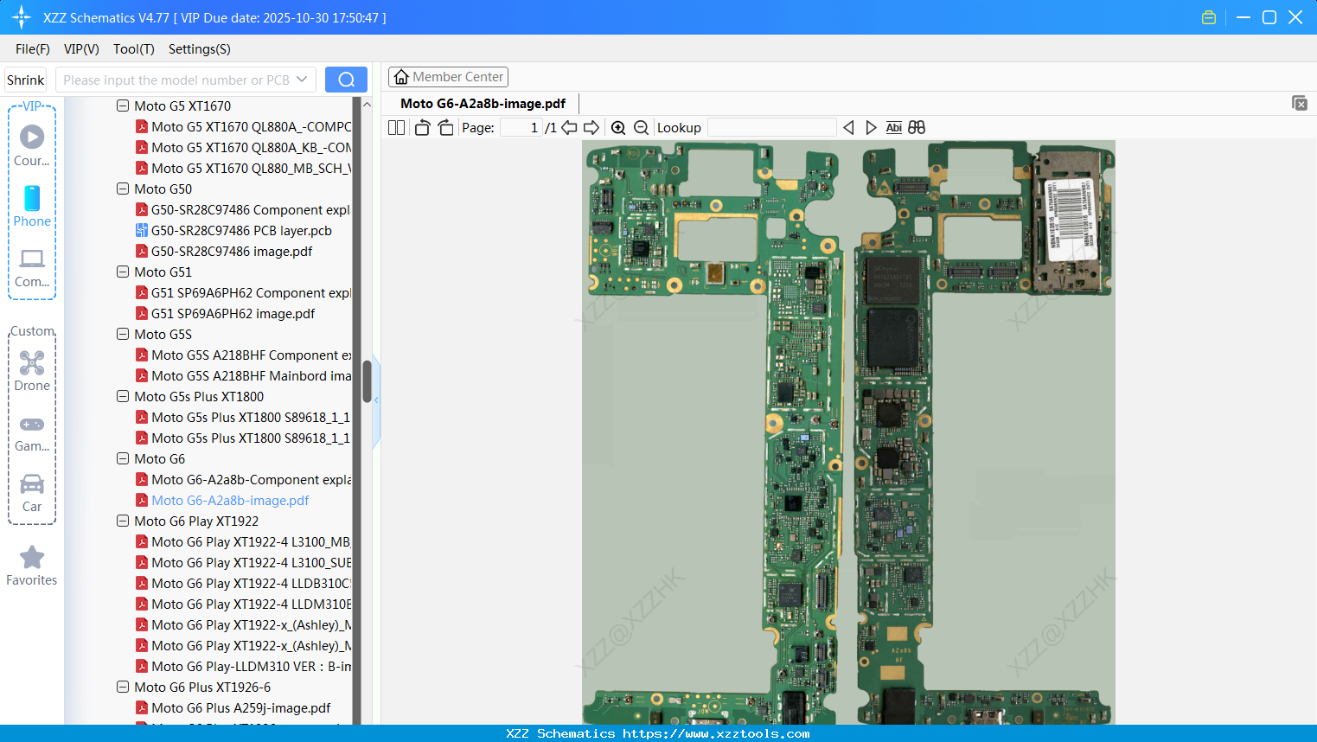
Task: Zoom out of the PDF image
Action: click(641, 128)
